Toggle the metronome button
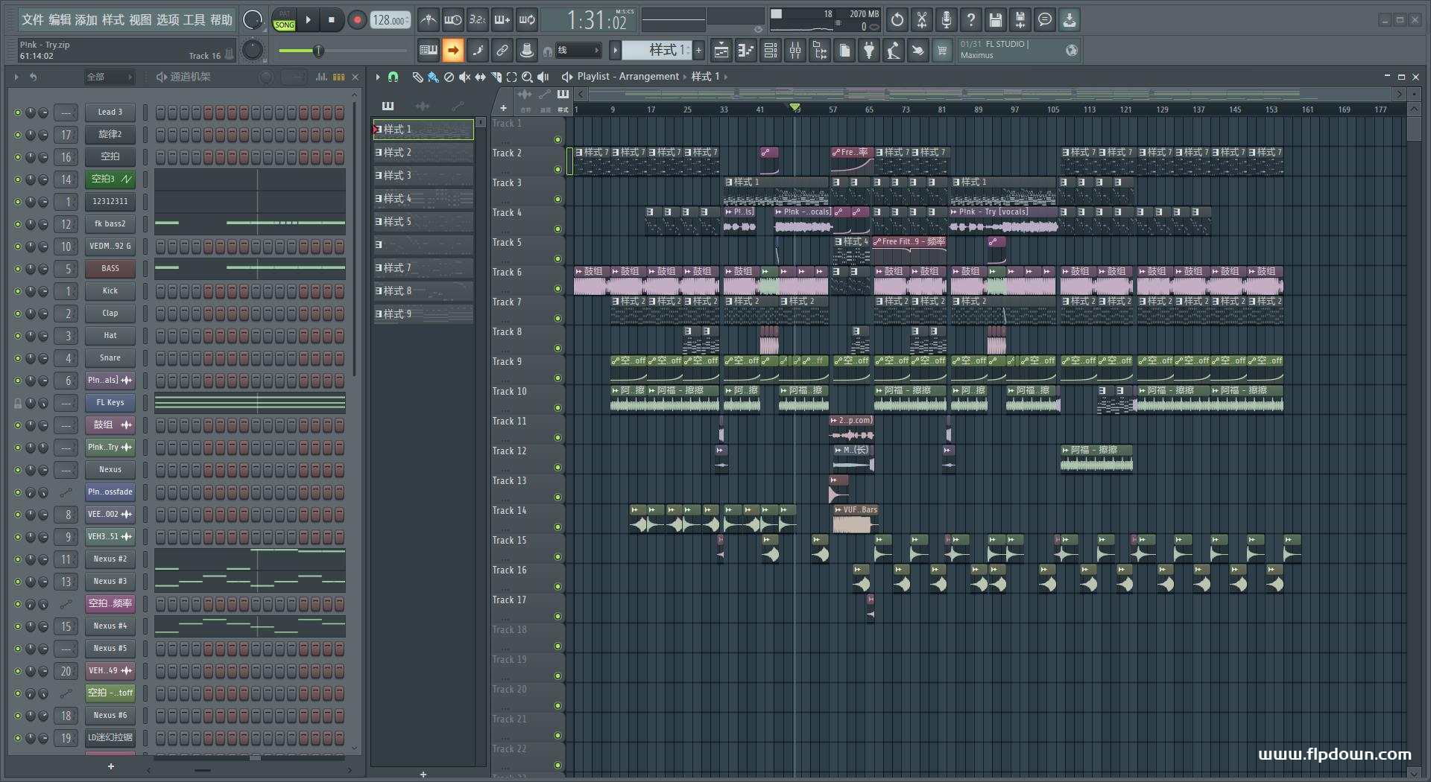1431x782 pixels. point(428,20)
